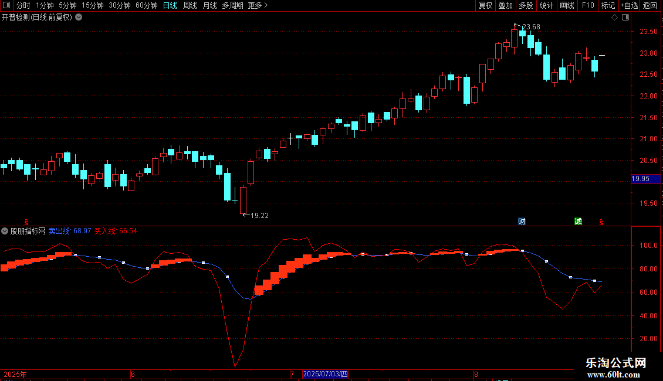Screen dimensions: 663x381
Task: Activate the 画线 drawing tool
Action: (x=567, y=5)
